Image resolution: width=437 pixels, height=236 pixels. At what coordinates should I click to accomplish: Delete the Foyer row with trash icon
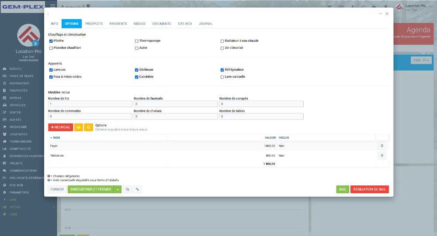[382, 146]
